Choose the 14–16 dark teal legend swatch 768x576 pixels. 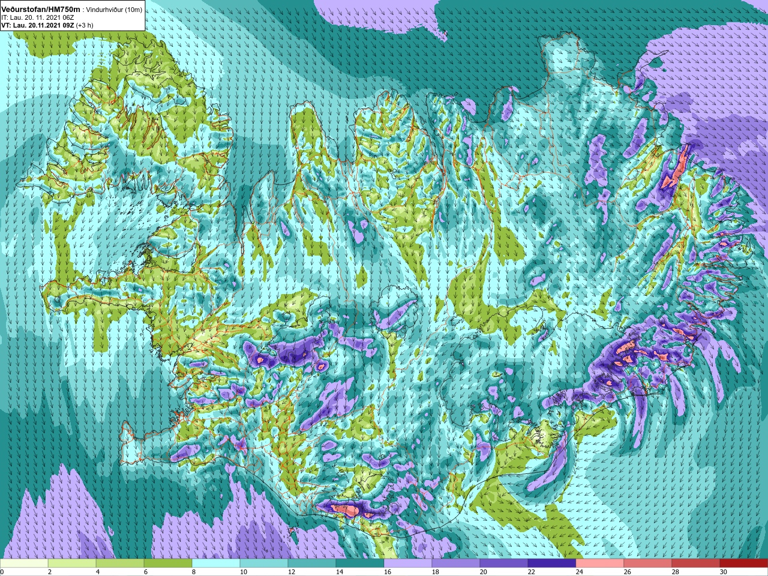point(360,563)
